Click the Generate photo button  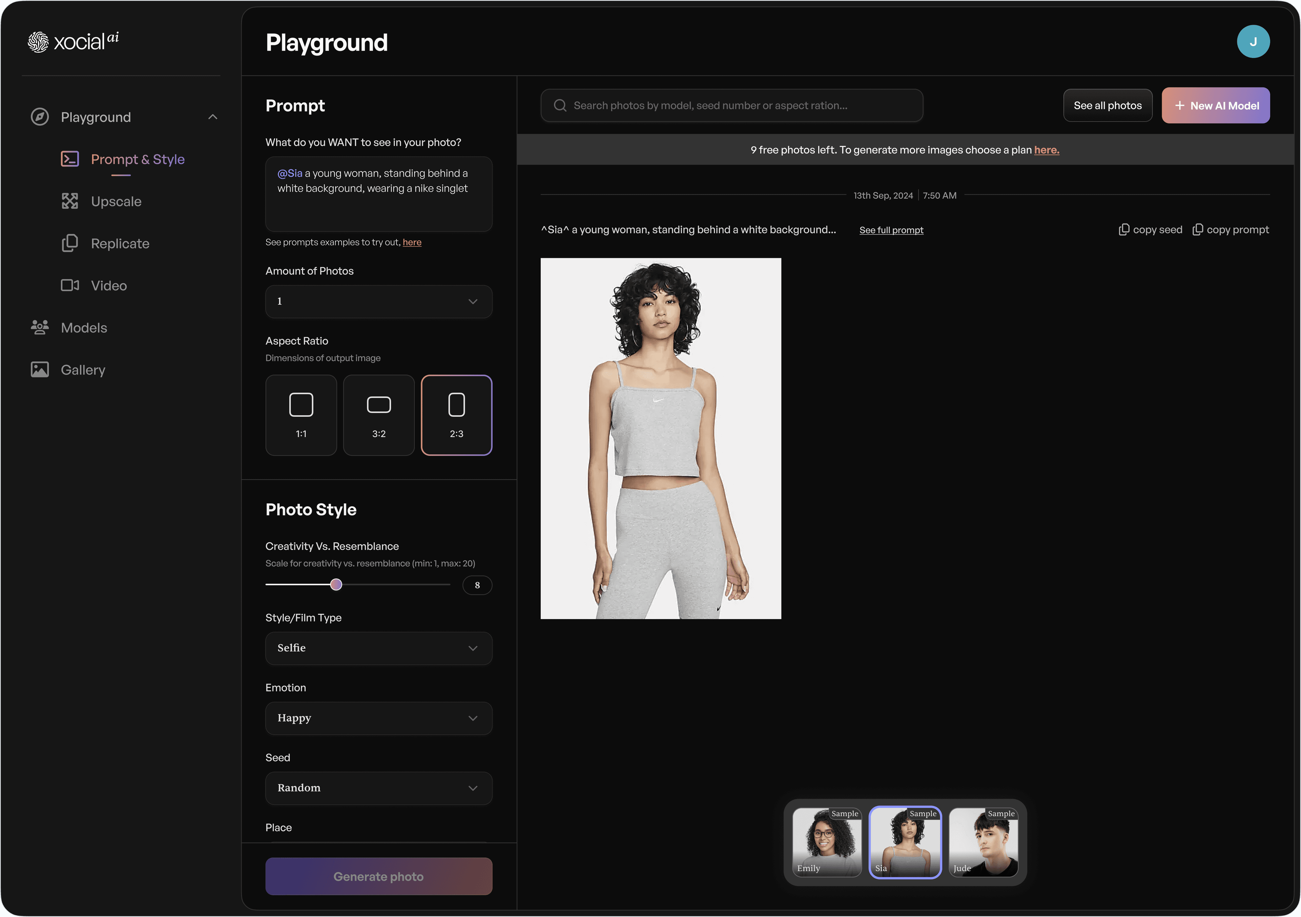378,876
